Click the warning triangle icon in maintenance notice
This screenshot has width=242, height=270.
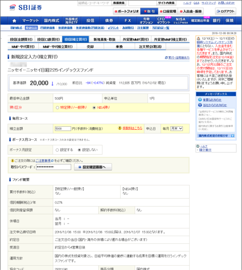[198, 39]
